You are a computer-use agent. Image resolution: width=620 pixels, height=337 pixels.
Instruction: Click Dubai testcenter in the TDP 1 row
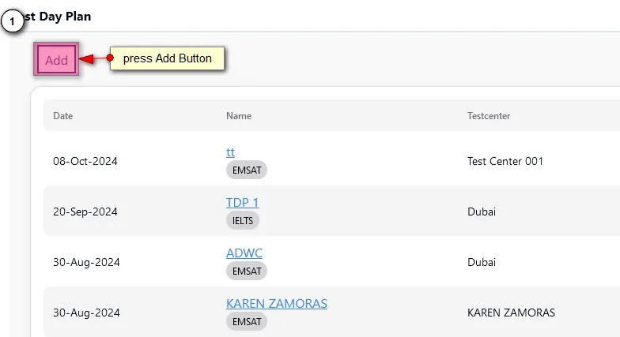(x=482, y=212)
